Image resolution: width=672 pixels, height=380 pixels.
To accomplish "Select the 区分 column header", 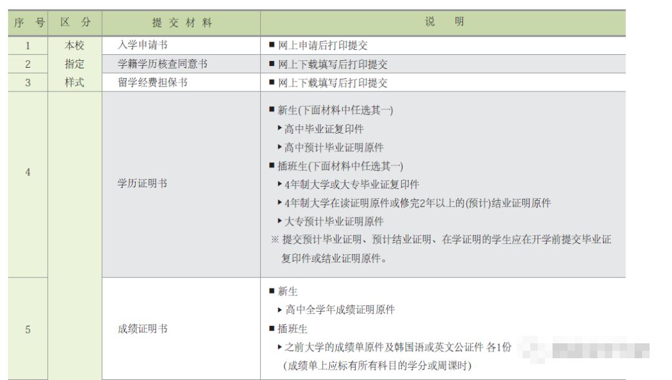I will 75,22.
